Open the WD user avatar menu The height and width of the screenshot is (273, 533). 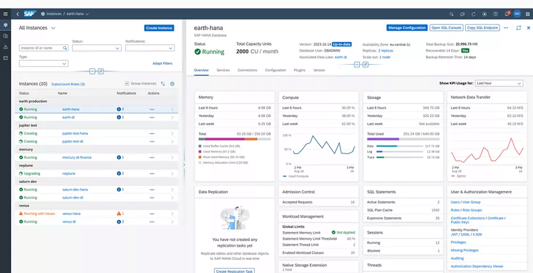[517, 14]
